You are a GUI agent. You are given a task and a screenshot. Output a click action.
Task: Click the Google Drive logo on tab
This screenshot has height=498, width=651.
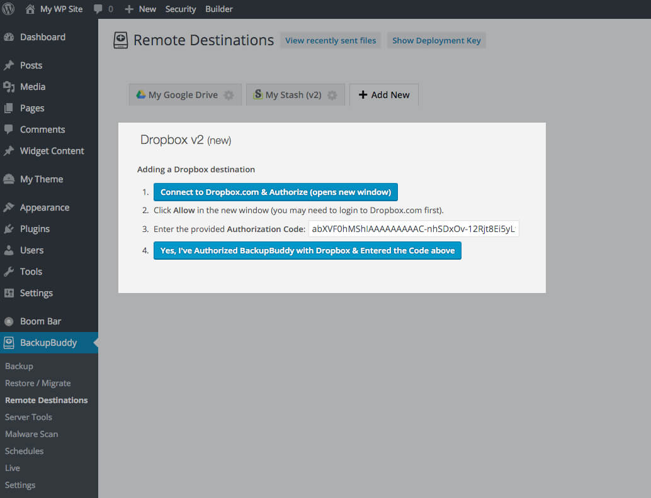point(141,94)
